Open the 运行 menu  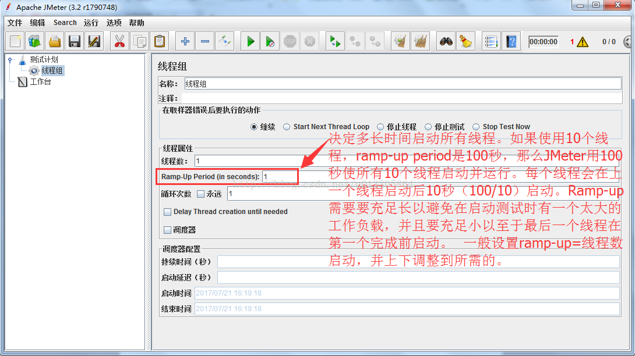tap(91, 23)
